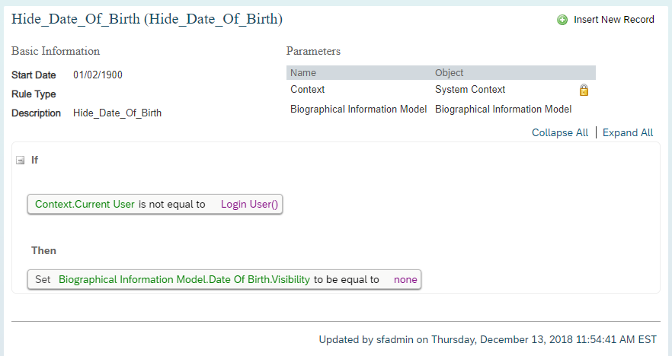Select the System Context object cell
The image size is (672, 356).
pos(470,90)
